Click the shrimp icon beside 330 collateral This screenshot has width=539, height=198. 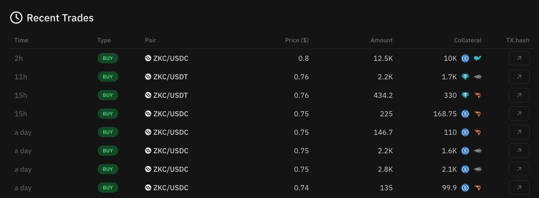[478, 95]
